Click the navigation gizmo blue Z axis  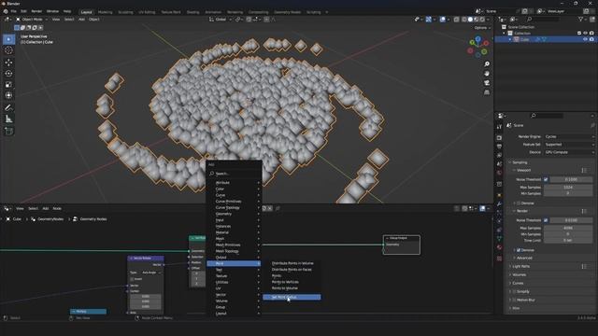(x=477, y=39)
